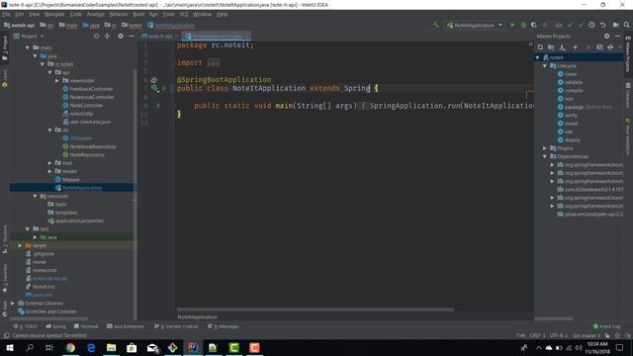This screenshot has width=633, height=356.
Task: Reimport all Maven projects refresh icon
Action: point(540,47)
